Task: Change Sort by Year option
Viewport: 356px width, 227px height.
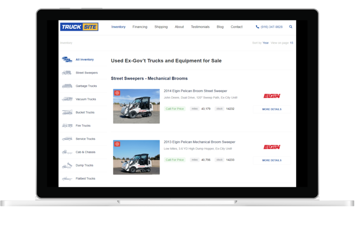Action: pyautogui.click(x=266, y=43)
